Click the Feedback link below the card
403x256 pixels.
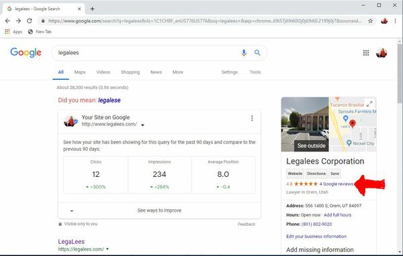click(x=247, y=225)
